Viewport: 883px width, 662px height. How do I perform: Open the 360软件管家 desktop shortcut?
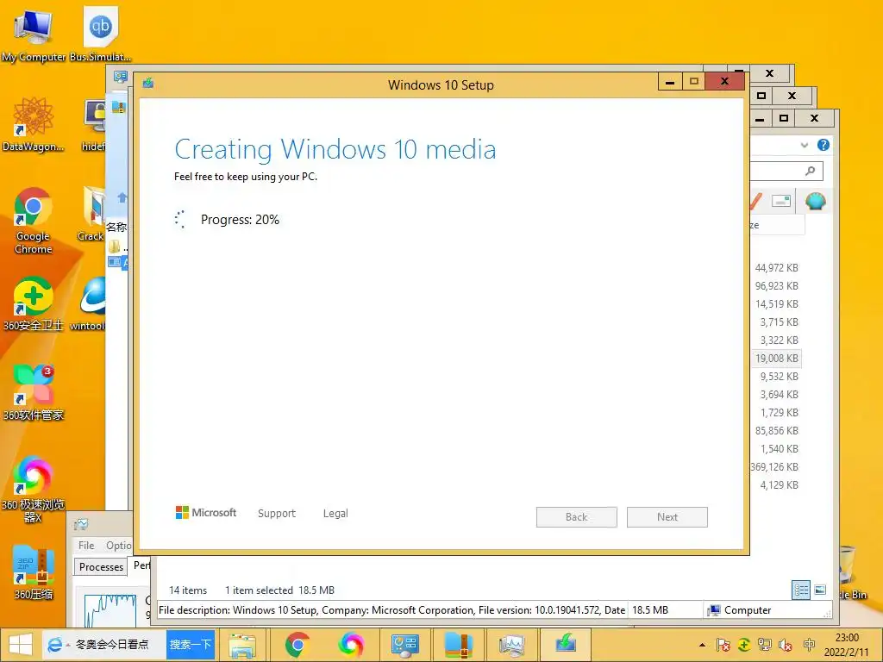point(33,393)
